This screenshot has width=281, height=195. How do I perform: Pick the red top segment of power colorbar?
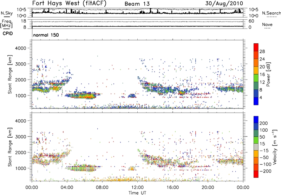[256, 48]
